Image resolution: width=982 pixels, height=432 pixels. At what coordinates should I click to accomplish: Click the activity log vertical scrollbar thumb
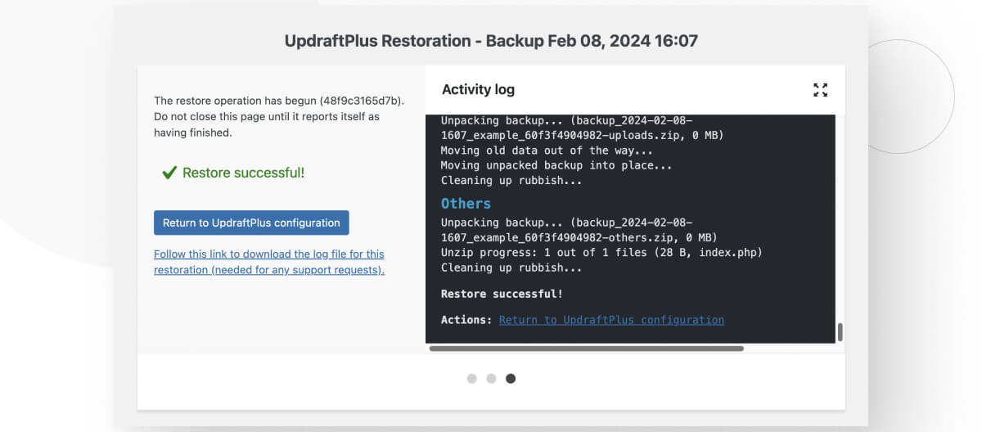tap(840, 332)
